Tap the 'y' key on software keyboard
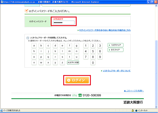This screenshot has height=113, width=158. pos(55,63)
